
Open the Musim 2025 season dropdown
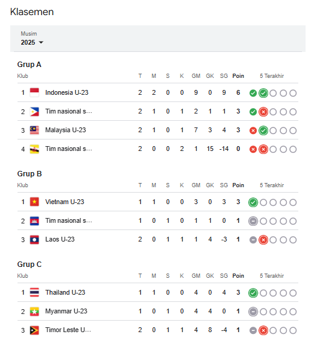click(32, 42)
